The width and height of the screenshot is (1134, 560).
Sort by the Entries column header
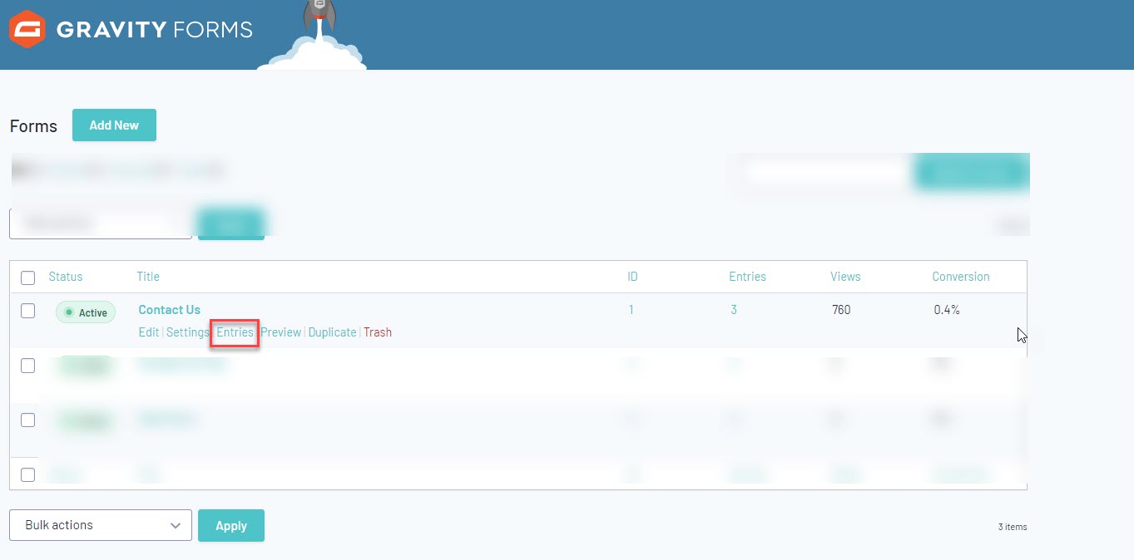coord(747,277)
